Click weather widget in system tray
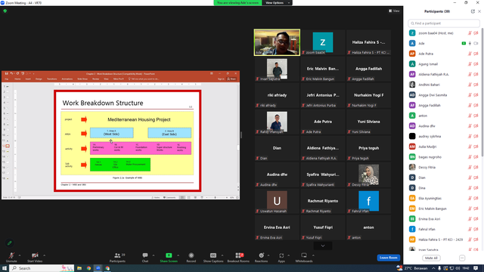484x272 pixels. [x=412, y=268]
